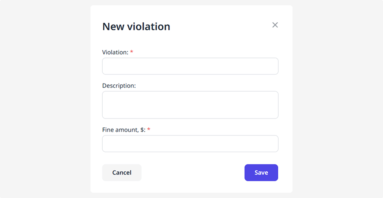
Task: Click the "New violation" dialog title
Action: tap(136, 27)
